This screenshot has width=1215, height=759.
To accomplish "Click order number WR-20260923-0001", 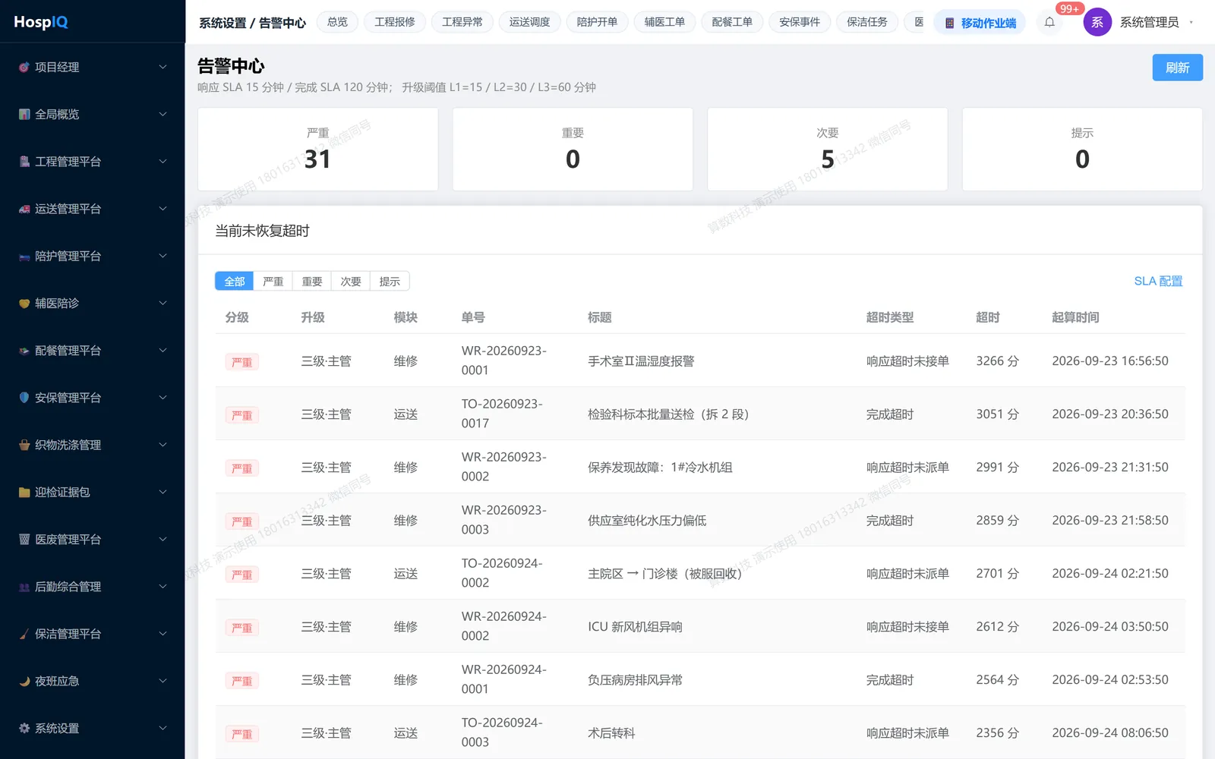I will coord(504,361).
